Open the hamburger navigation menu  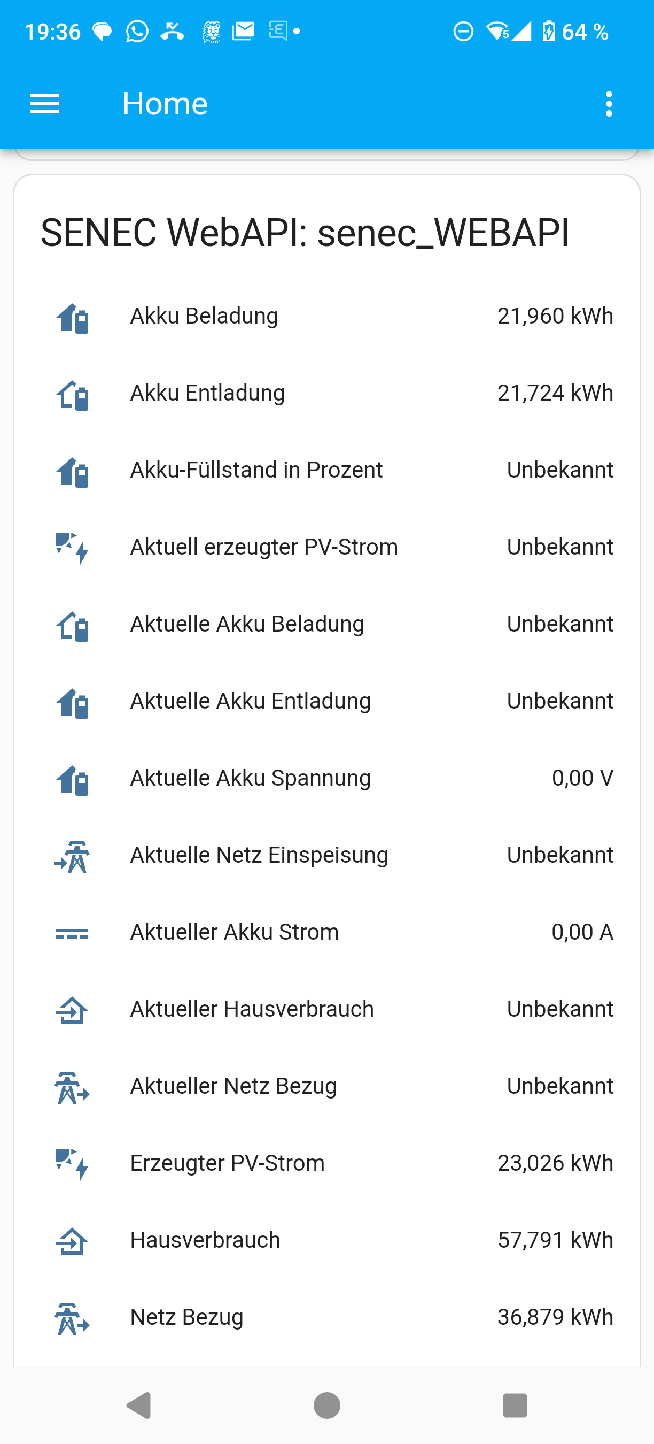(x=45, y=104)
